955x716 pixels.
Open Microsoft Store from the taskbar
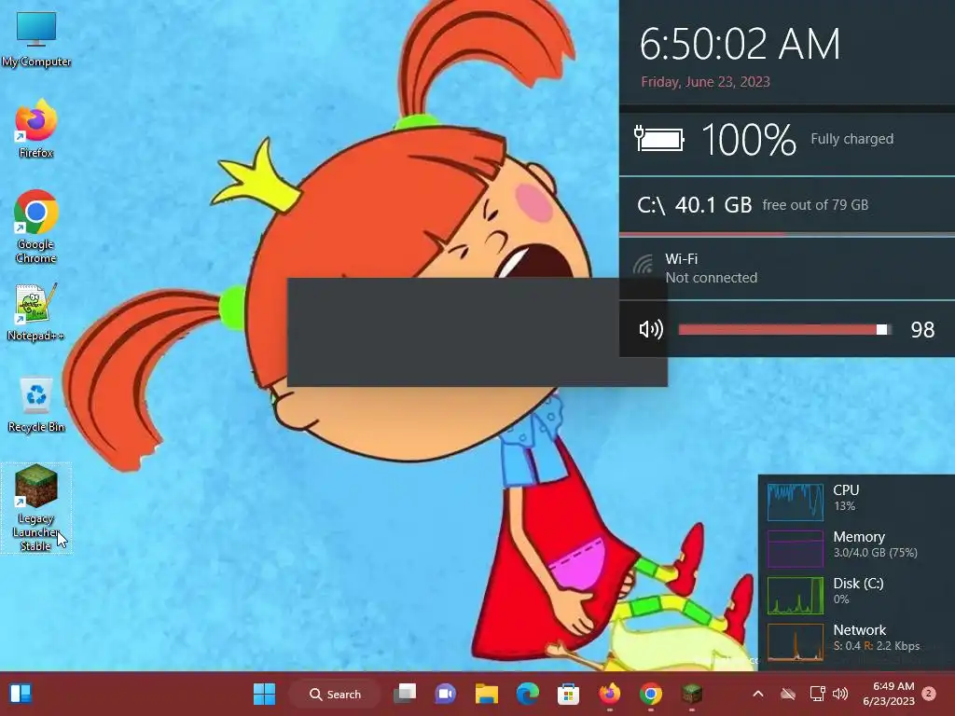click(568, 694)
